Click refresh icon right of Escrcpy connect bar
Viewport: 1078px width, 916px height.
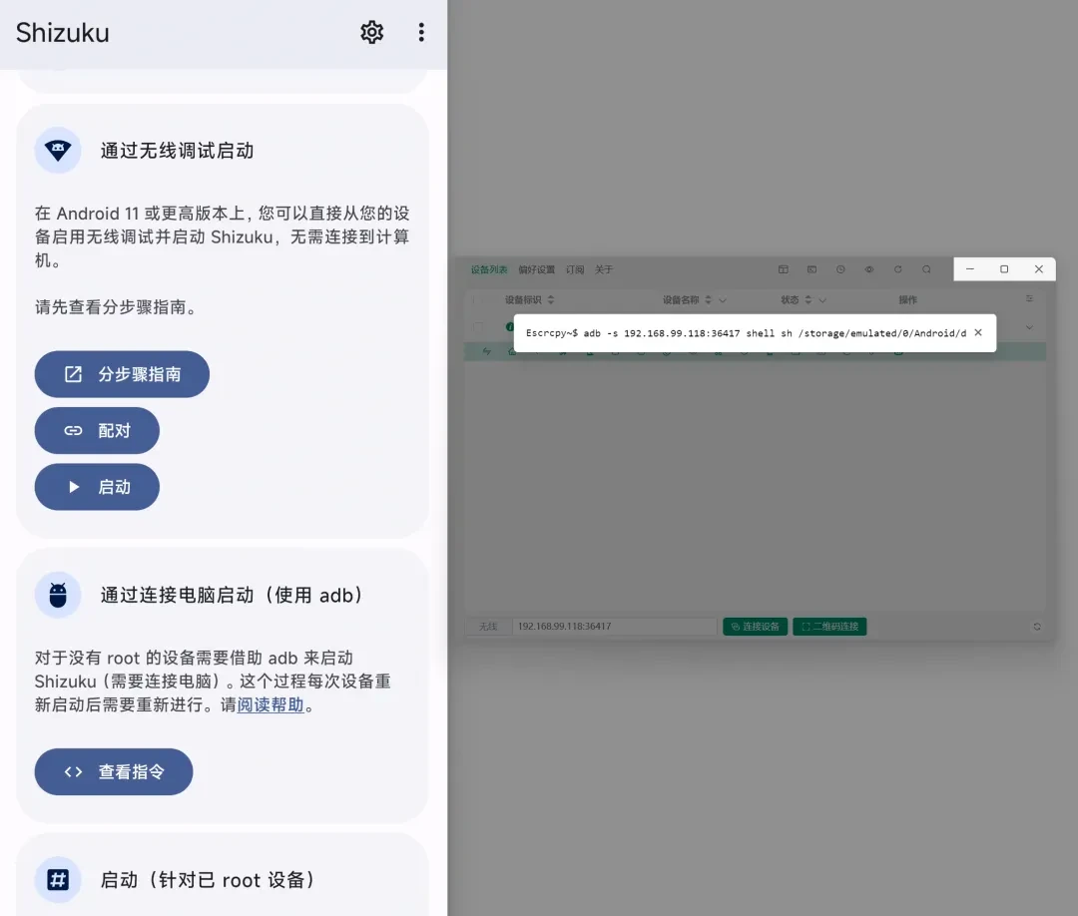coord(1037,626)
